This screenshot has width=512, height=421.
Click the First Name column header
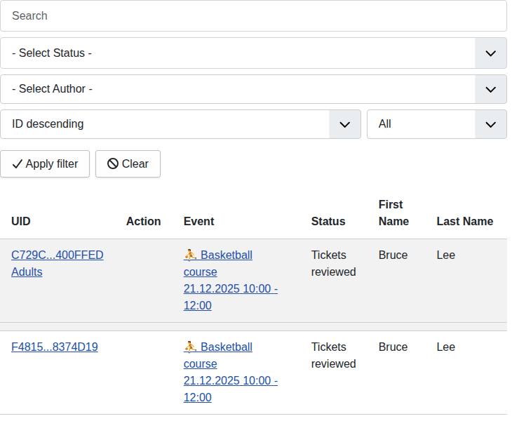[x=393, y=213]
